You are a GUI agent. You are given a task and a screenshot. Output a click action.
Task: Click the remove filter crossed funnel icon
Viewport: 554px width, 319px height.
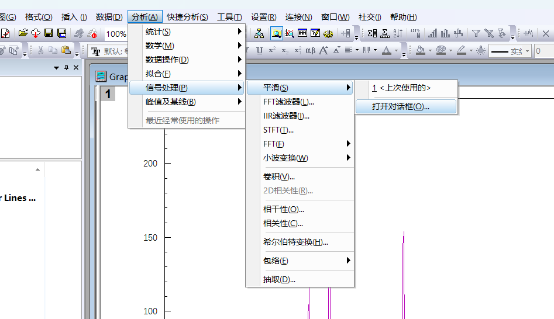pyautogui.click(x=489, y=33)
